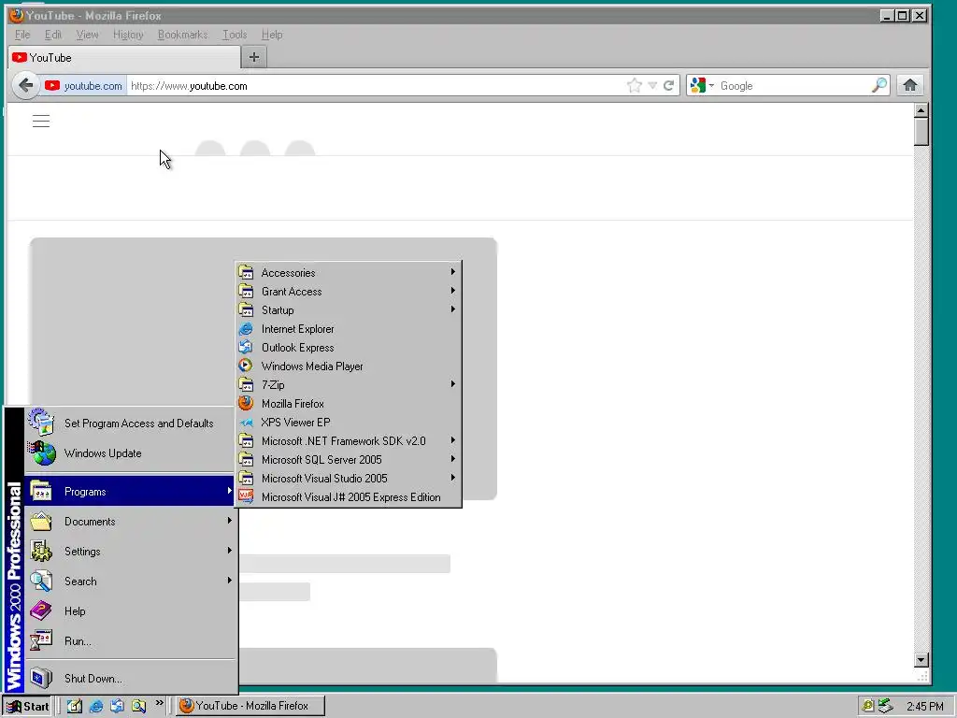Expand Settings submenu in Start menu
Viewport: 957px width, 718px height.
[x=129, y=552]
